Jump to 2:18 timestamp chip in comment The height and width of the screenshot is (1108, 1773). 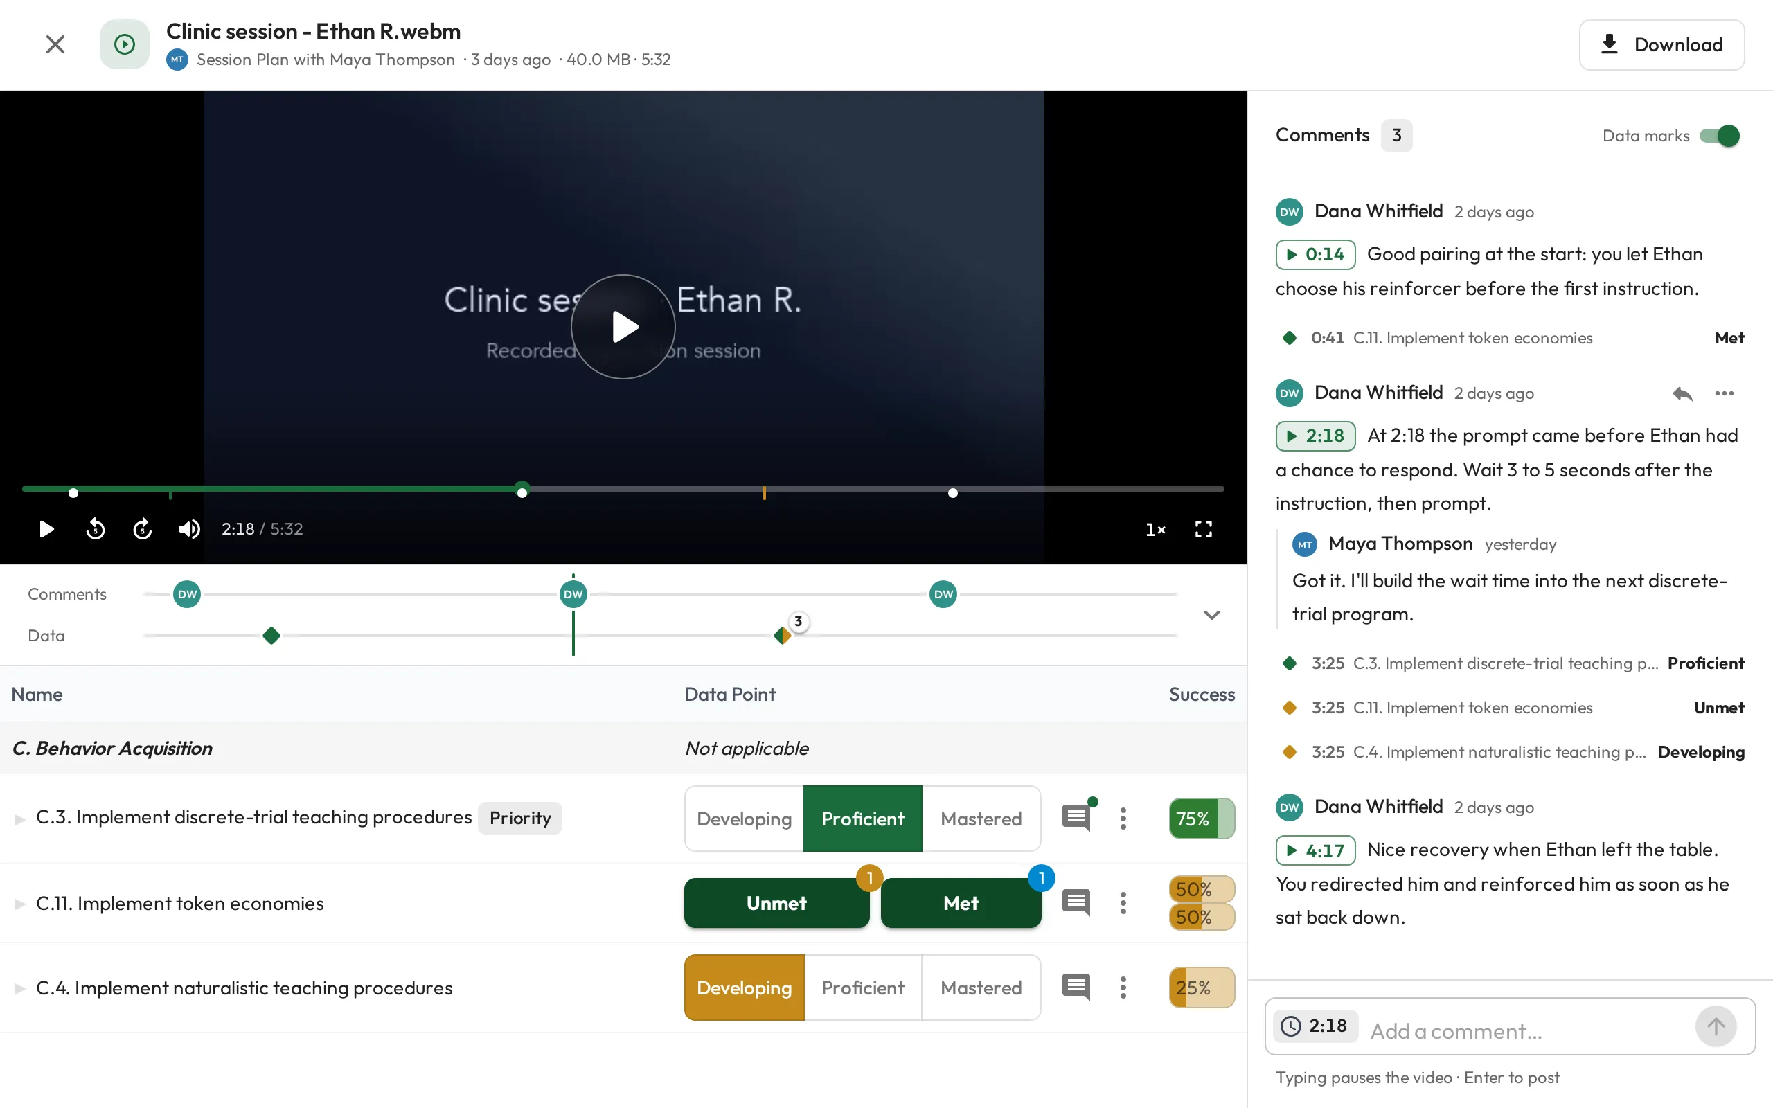1316,436
